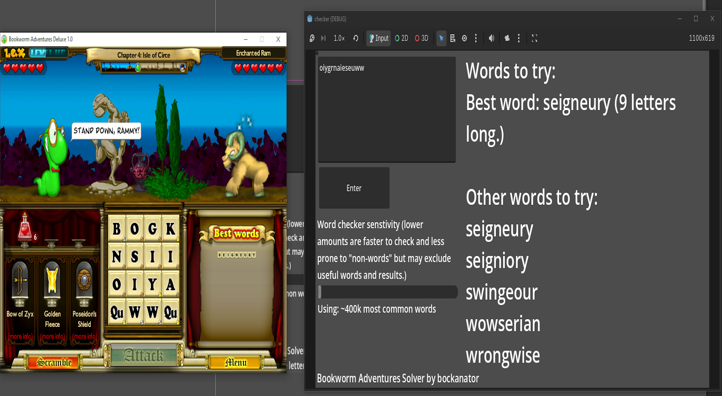Image resolution: width=722 pixels, height=396 pixels.
Task: Open camera options three-dot menu
Action: tap(519, 38)
